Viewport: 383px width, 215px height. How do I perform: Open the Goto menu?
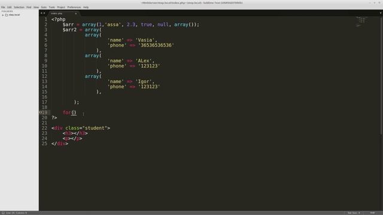point(44,7)
